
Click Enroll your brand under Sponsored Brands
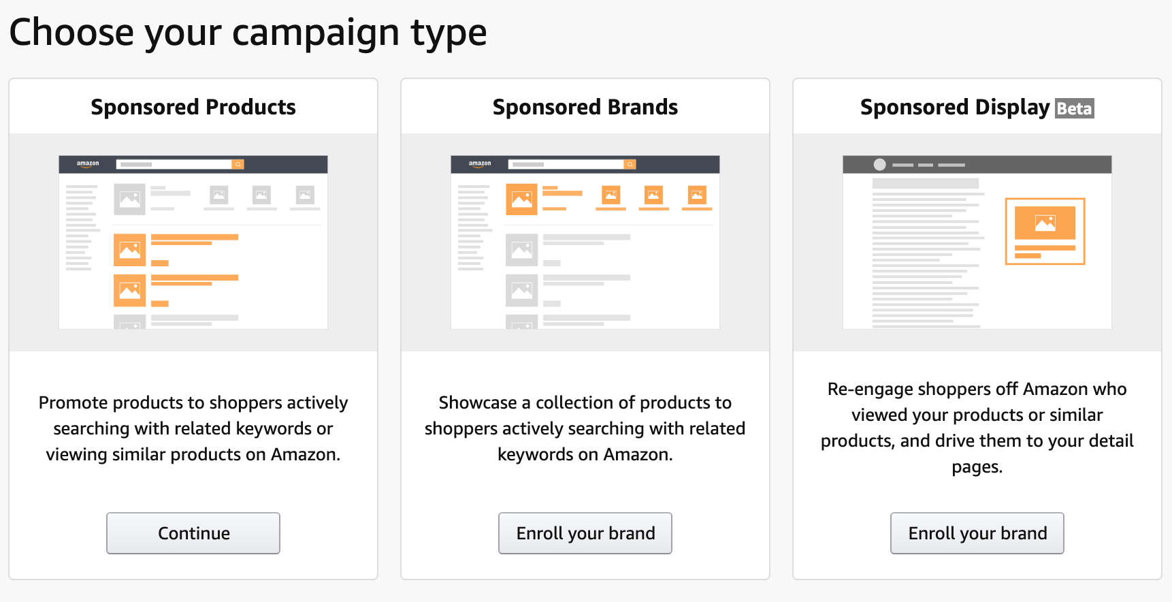point(585,533)
